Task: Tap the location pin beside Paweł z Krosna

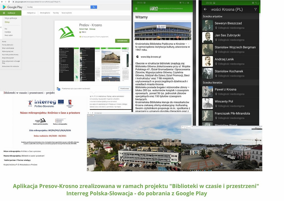Action: tap(216, 94)
